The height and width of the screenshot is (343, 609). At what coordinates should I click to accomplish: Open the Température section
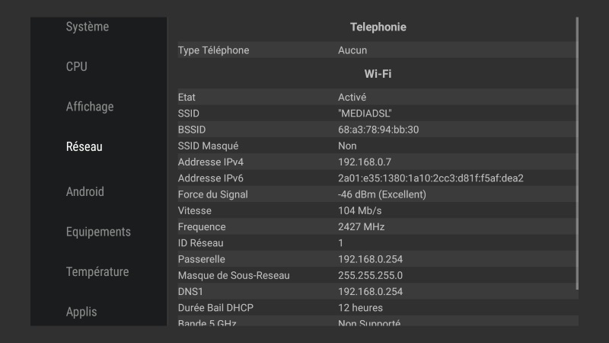[97, 272]
